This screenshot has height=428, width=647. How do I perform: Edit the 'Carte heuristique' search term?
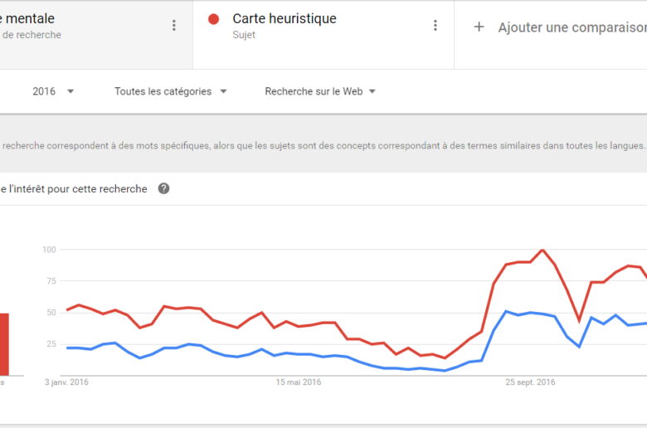tap(285, 19)
